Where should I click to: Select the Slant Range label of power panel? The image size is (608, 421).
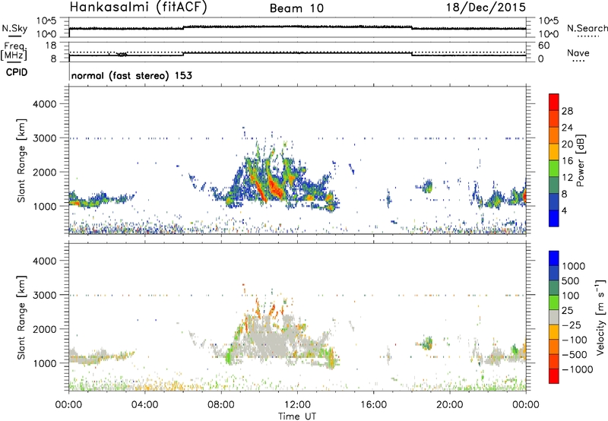21,160
